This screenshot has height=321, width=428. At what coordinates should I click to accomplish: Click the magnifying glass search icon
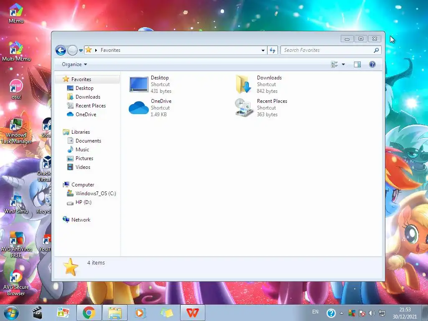point(377,50)
